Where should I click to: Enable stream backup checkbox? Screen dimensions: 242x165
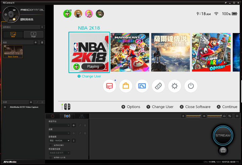(50, 145)
